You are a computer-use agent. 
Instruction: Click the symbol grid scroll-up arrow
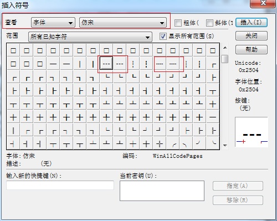[x=225, y=48]
